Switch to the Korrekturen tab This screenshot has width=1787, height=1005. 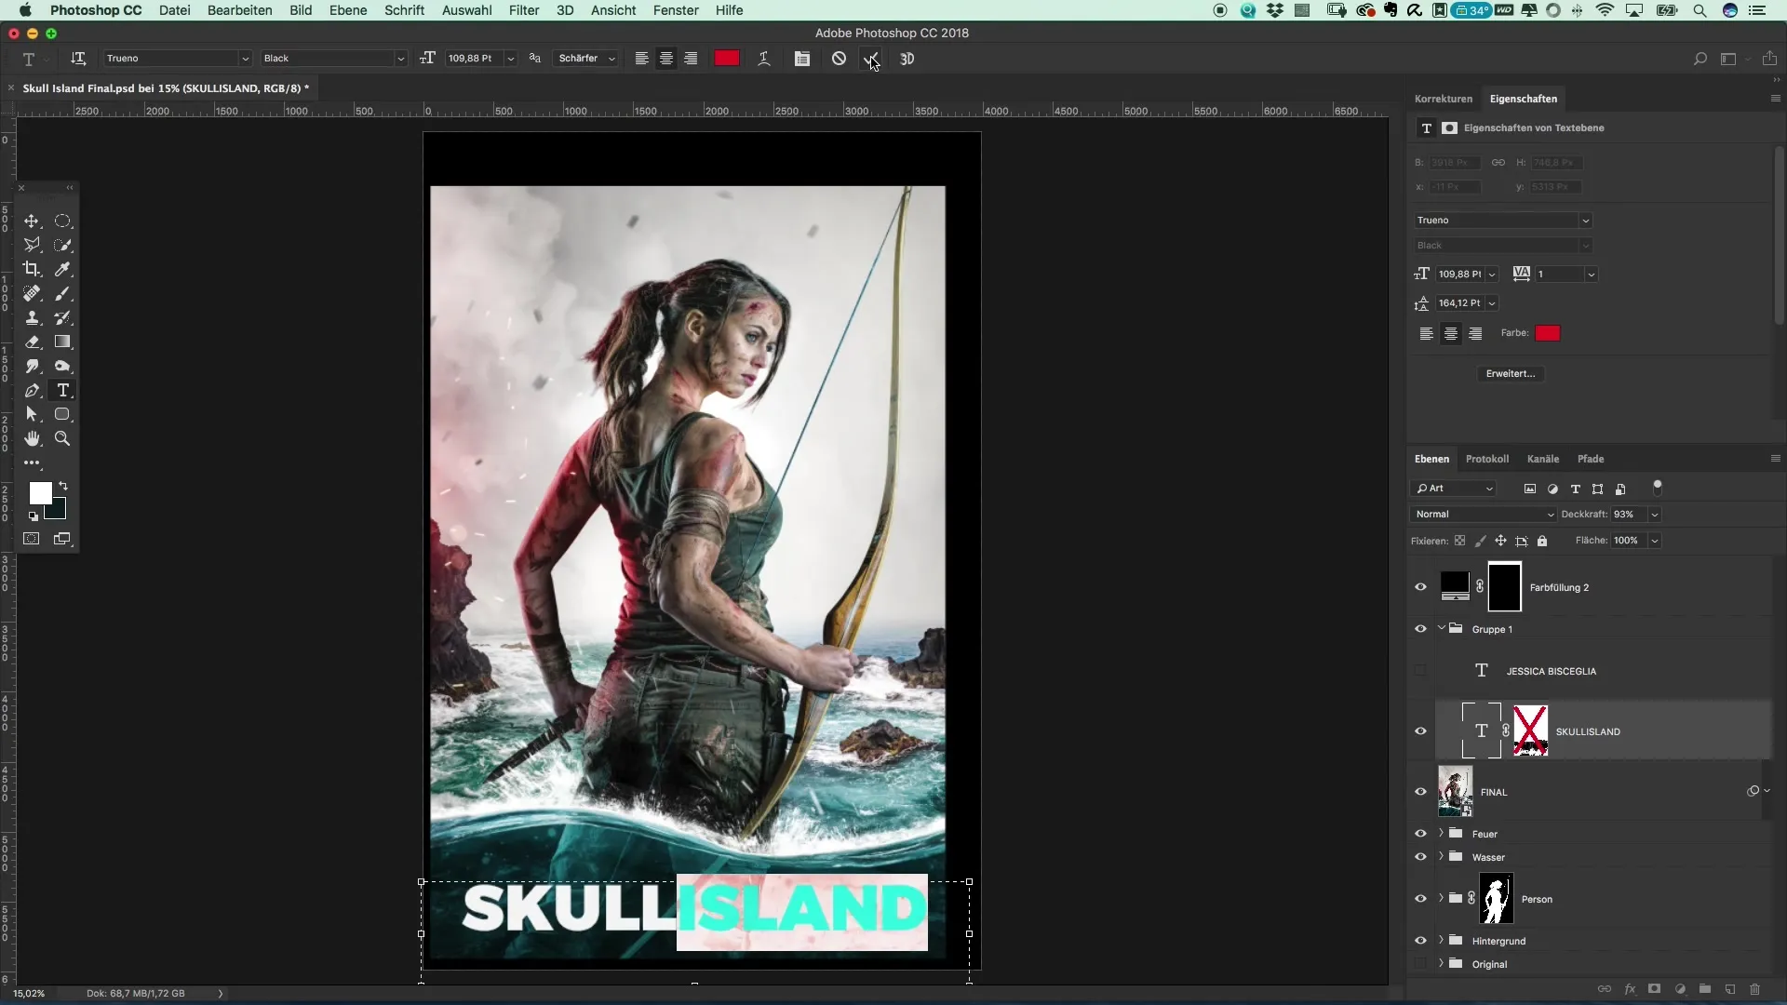point(1444,99)
